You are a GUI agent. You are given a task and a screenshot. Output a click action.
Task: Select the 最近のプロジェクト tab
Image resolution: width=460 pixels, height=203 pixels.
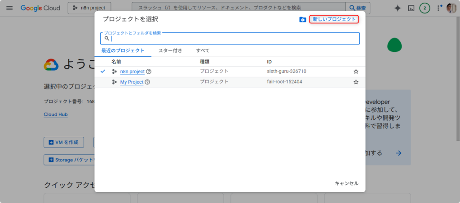coord(123,51)
